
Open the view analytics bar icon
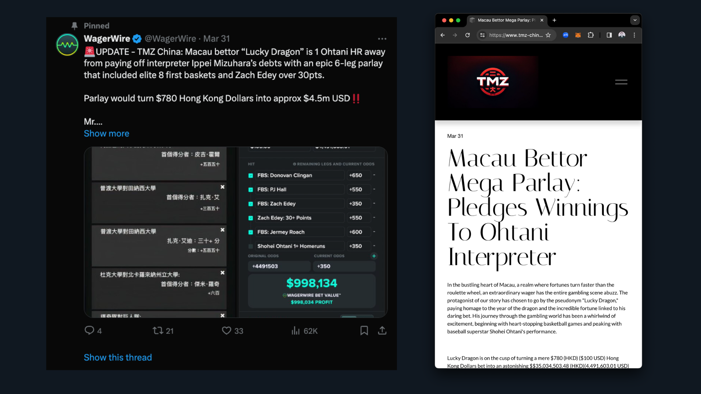(295, 331)
